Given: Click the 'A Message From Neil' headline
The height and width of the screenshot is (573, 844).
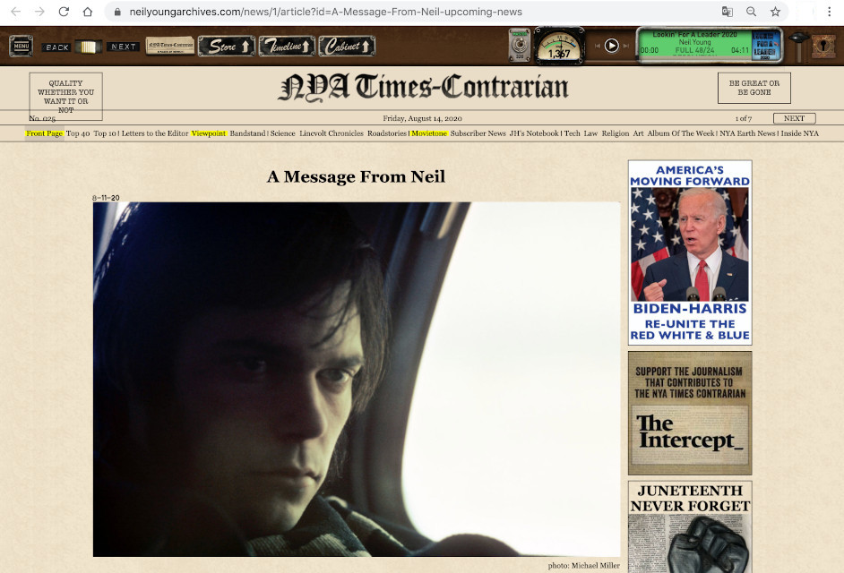Looking at the screenshot, I should [356, 176].
